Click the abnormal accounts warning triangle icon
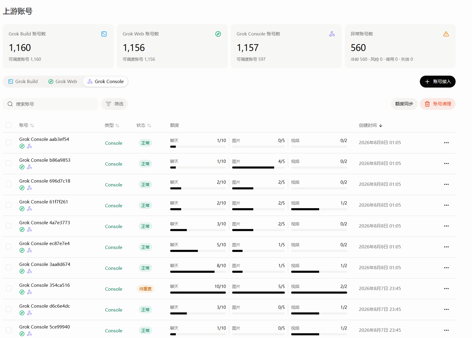 pos(446,34)
